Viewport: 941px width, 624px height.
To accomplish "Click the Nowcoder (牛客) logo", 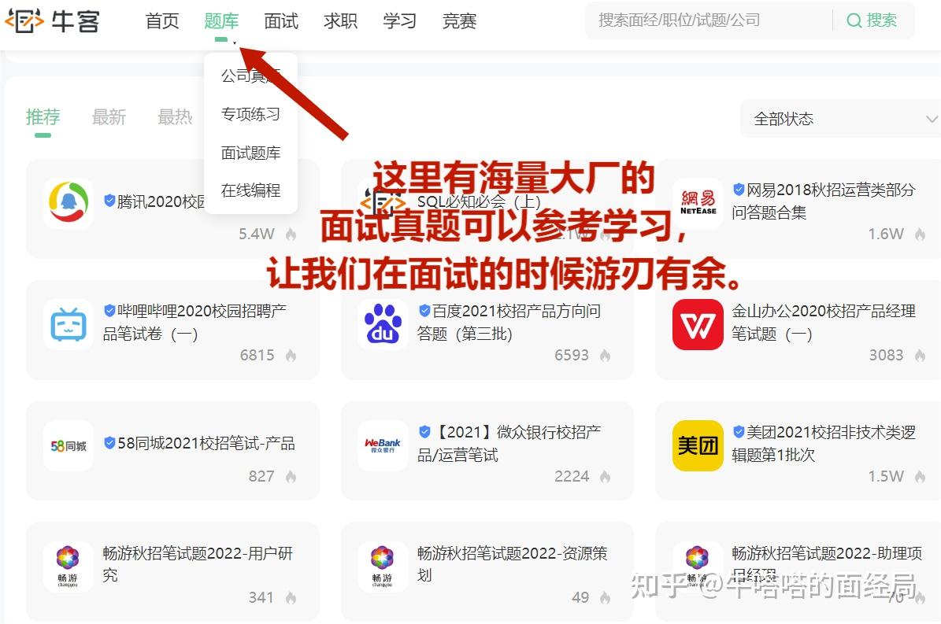I will point(52,21).
